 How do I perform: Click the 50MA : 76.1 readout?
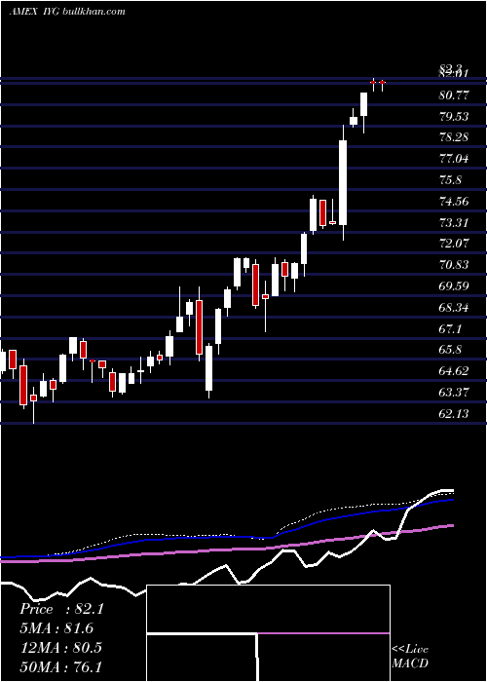tap(61, 666)
